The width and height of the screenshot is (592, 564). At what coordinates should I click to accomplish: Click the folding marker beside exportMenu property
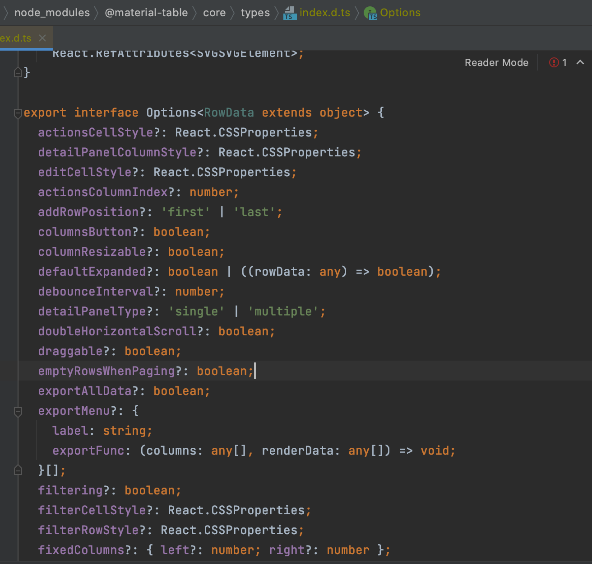[x=18, y=412]
